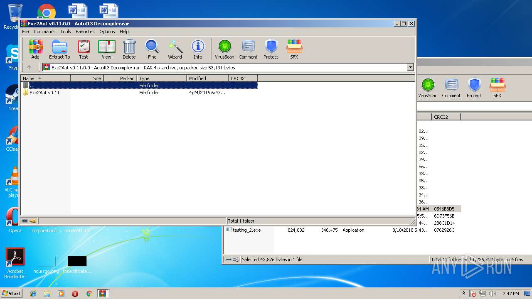The height and width of the screenshot is (299, 532).
Task: Open Chrome from the taskbar
Action: point(89,294)
